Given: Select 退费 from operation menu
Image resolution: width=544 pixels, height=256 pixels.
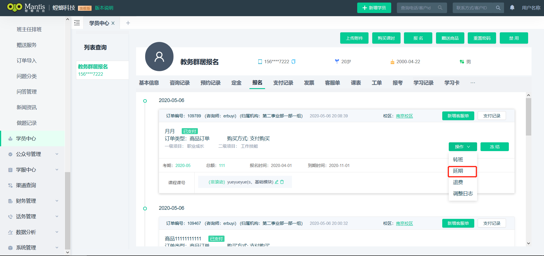Looking at the screenshot, I should pyautogui.click(x=463, y=182).
